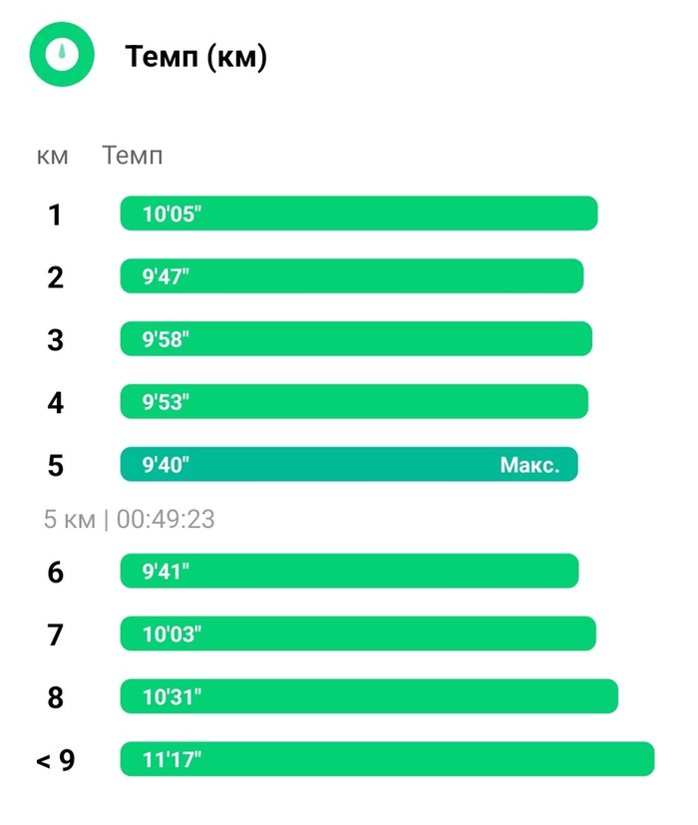The height and width of the screenshot is (825, 698).
Task: Tap the 9'53" pace bar
Action: 354,402
